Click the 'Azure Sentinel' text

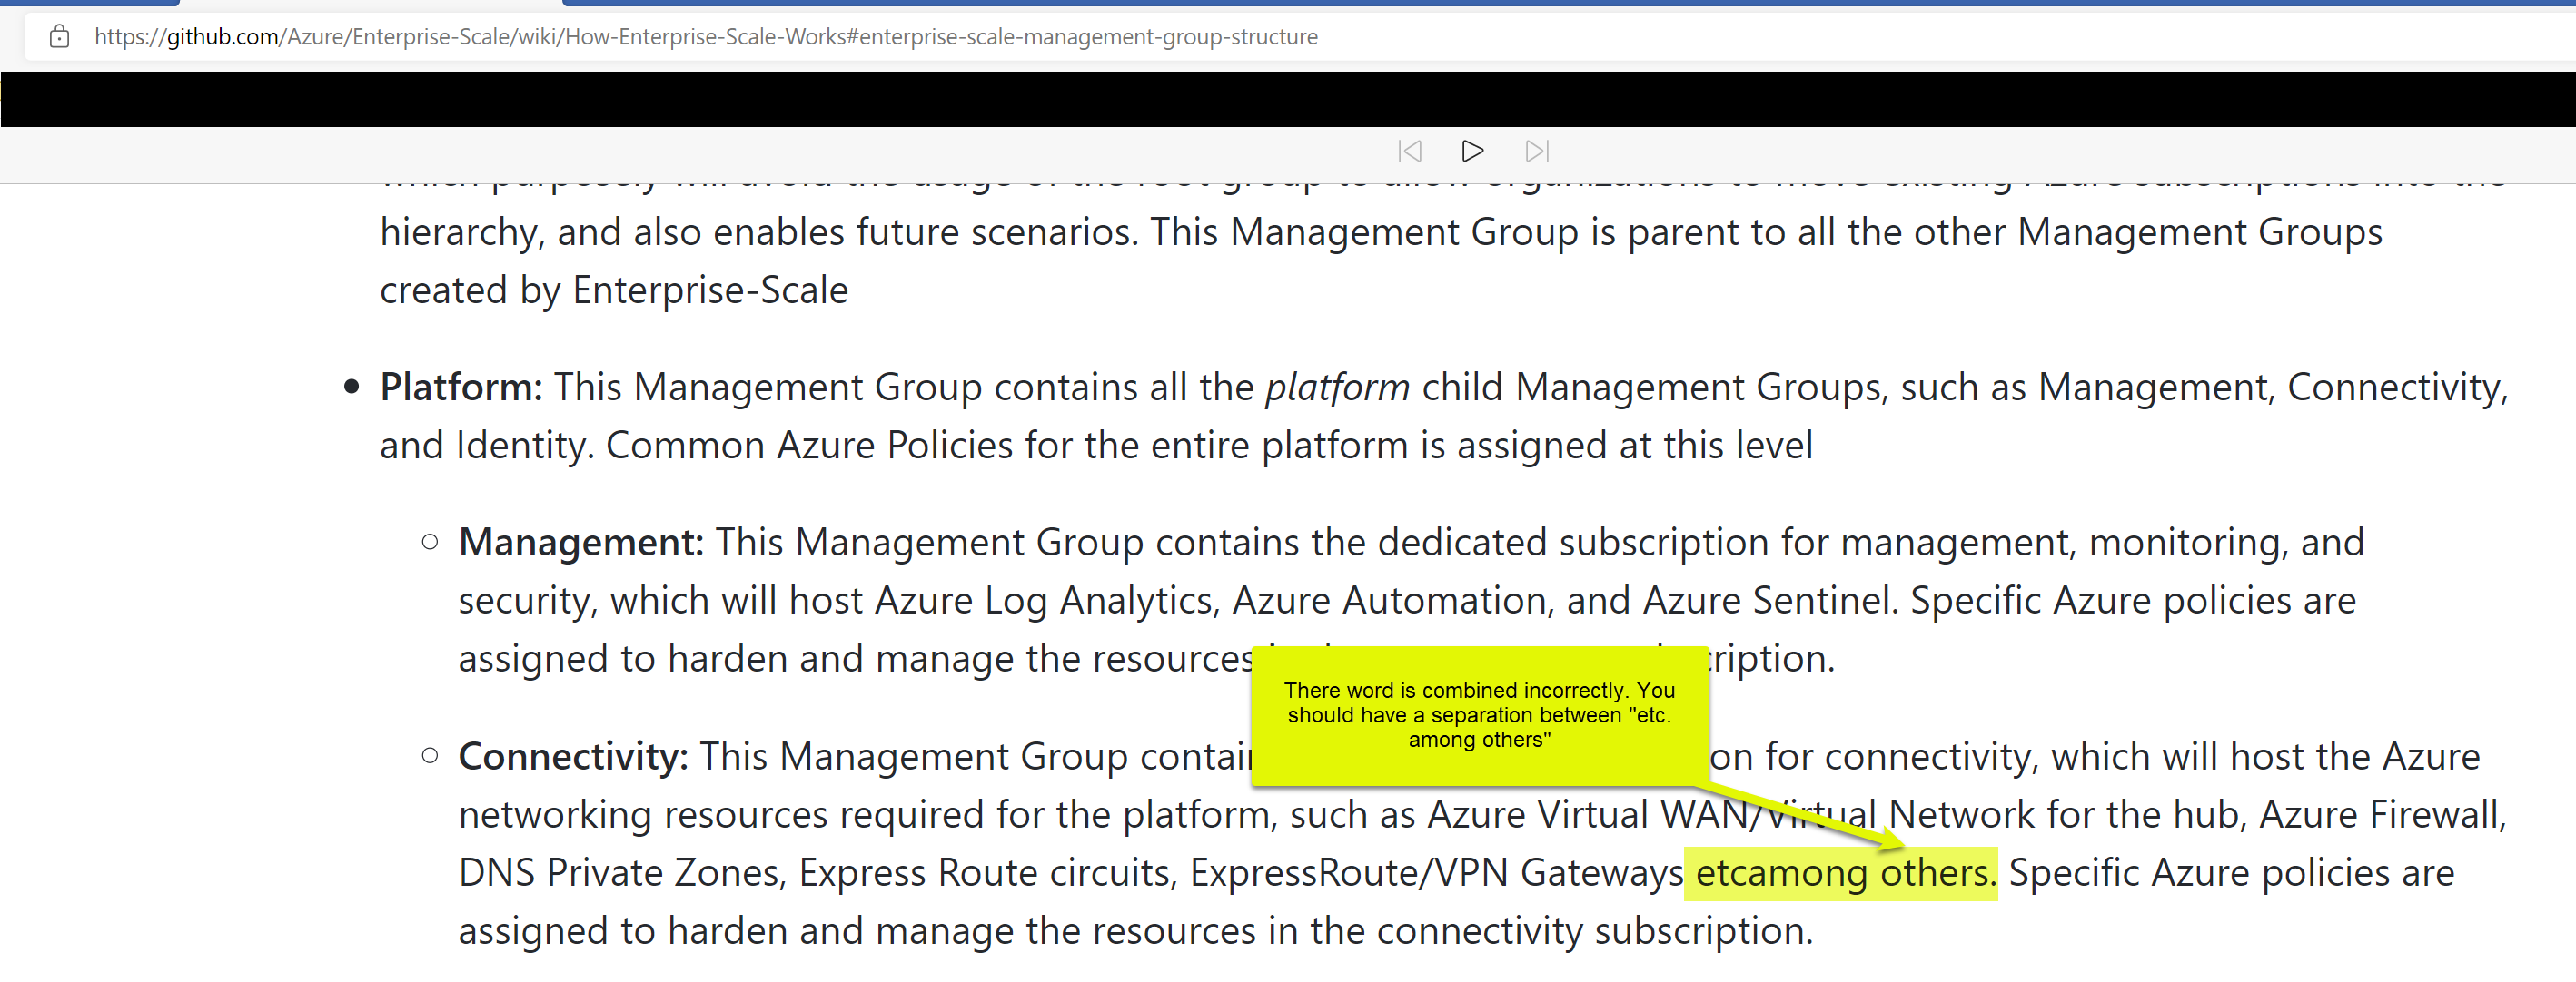pos(1768,602)
